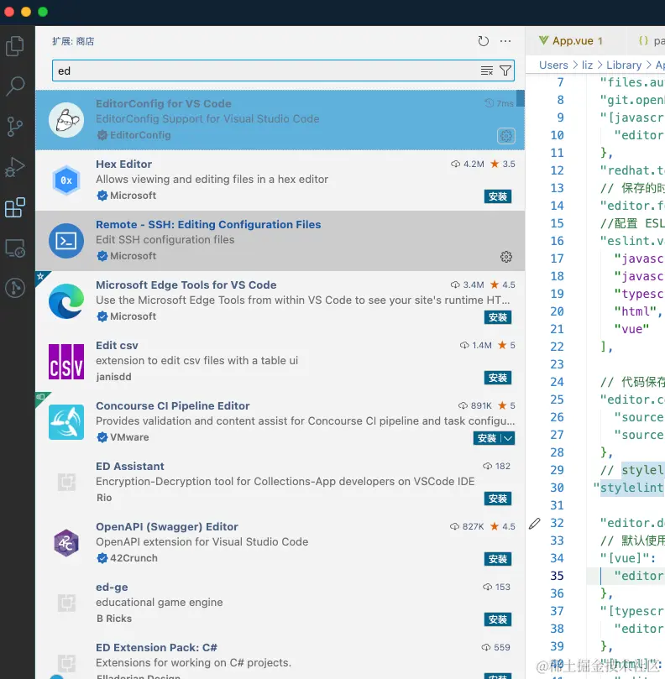This screenshot has height=679, width=665.
Task: Open Microsoft Edge Tools for VS Code entry
Action: pyautogui.click(x=280, y=301)
